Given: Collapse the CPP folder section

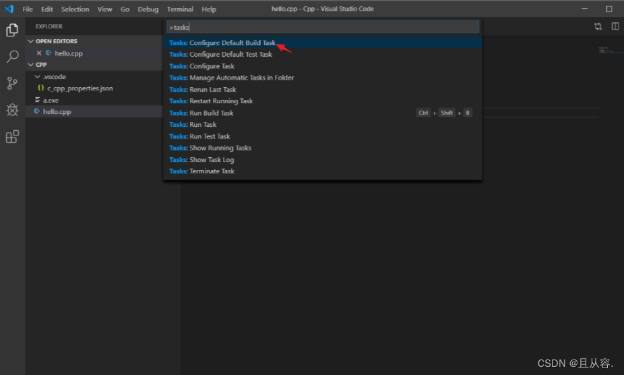Looking at the screenshot, I should tap(30, 65).
